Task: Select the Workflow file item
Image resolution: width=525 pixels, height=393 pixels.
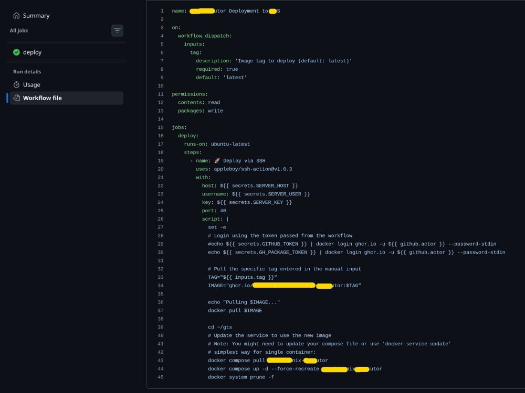Action: 66,98
